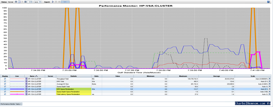273x107 pixels.
Task: Open the Performance Monitor Tasks menu
Action: point(11,104)
